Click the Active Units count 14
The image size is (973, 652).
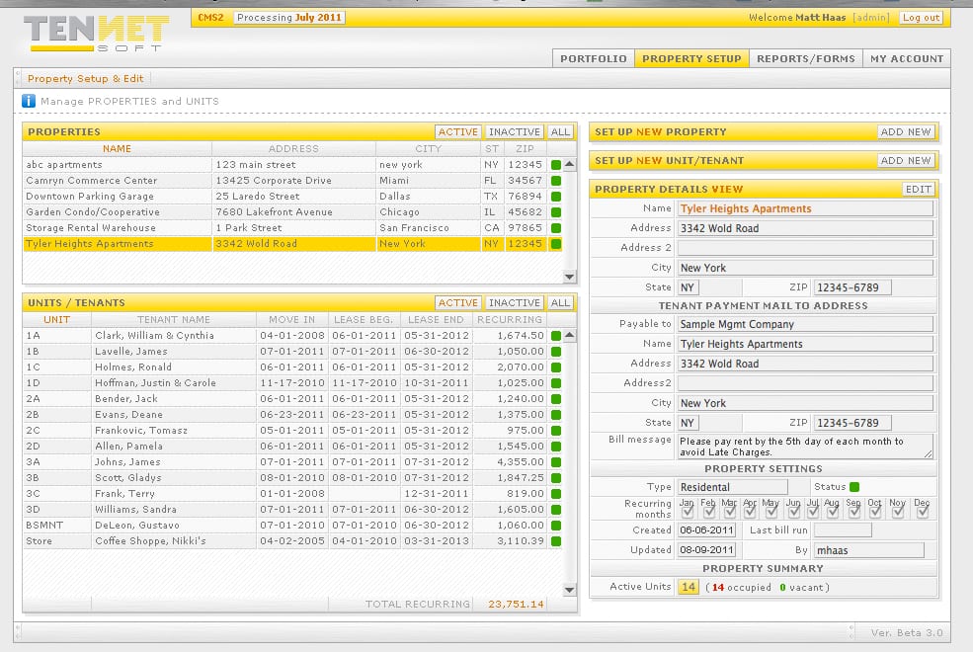pyautogui.click(x=689, y=587)
